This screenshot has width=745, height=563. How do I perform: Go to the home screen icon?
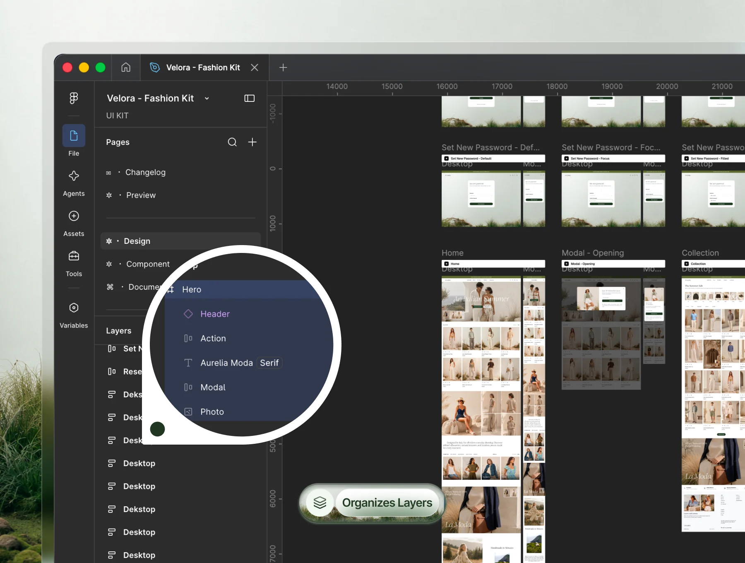pyautogui.click(x=126, y=67)
